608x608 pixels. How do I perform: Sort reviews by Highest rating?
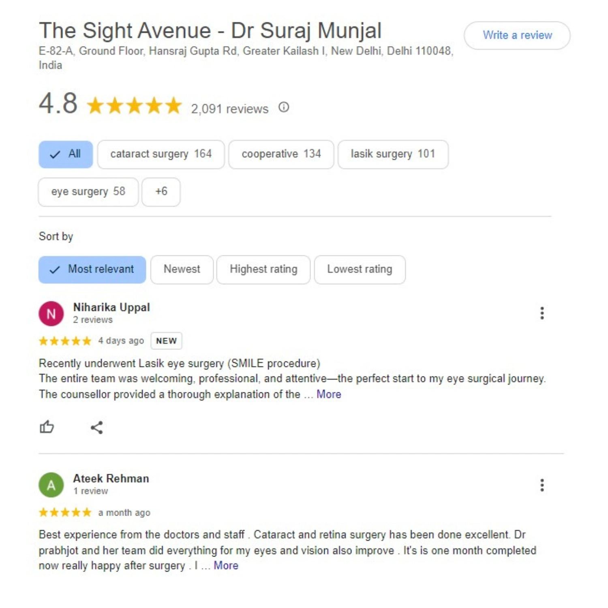263,270
